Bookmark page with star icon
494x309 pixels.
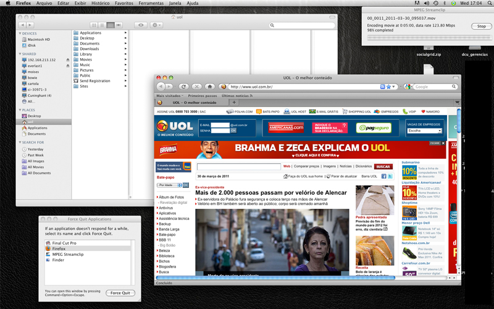[x=388, y=87]
